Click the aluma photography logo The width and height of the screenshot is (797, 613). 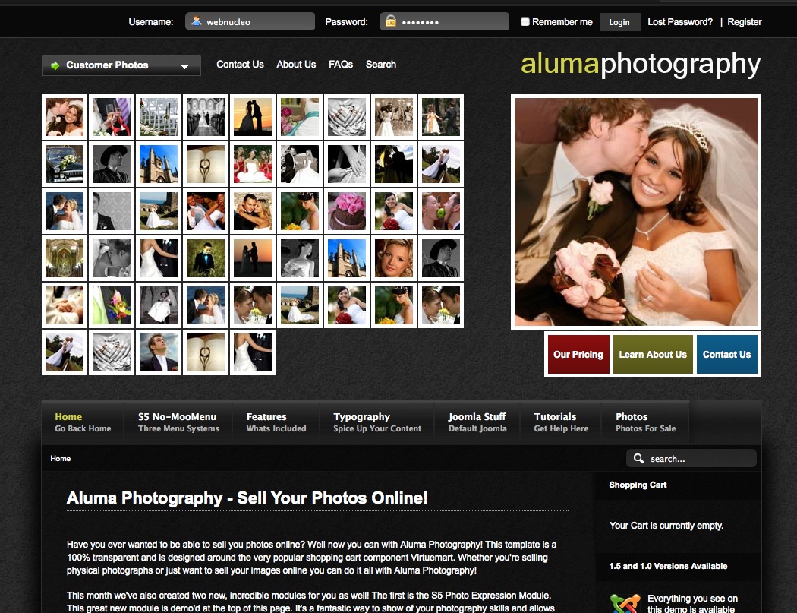640,65
